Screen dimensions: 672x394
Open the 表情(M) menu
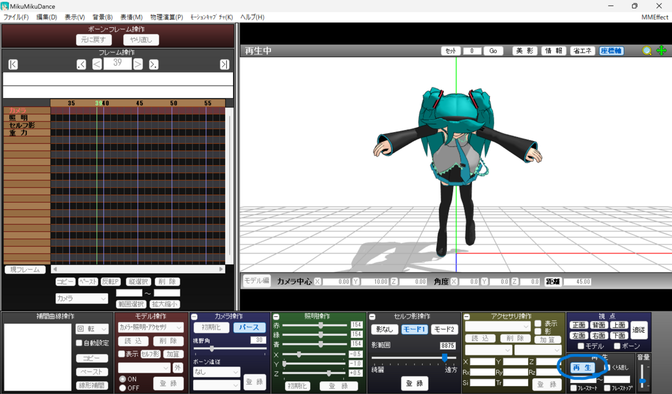[x=132, y=17]
